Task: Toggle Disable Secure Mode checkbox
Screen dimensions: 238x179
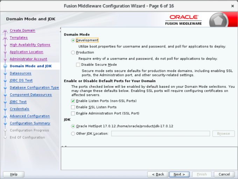Action: coord(78,65)
